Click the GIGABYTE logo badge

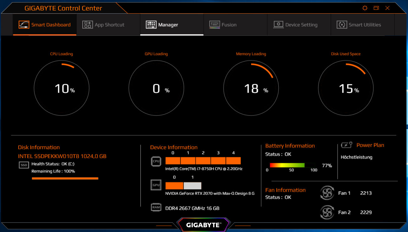[x=204, y=225]
